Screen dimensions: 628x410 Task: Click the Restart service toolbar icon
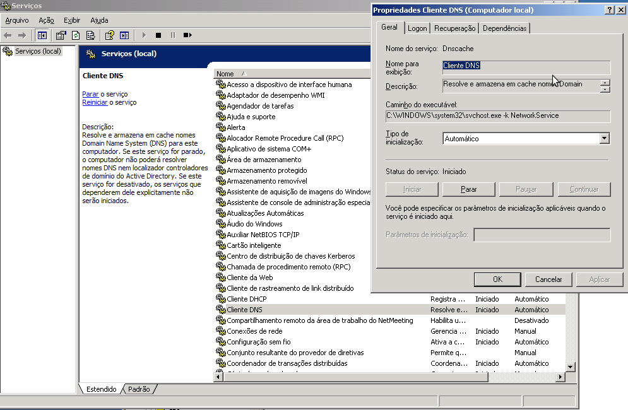click(x=187, y=35)
